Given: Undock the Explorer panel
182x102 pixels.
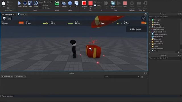Looking at the screenshot, I should [x=179, y=14].
